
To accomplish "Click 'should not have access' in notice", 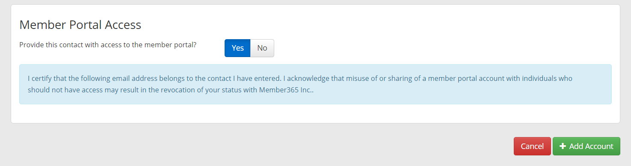I will pyautogui.click(x=64, y=90).
